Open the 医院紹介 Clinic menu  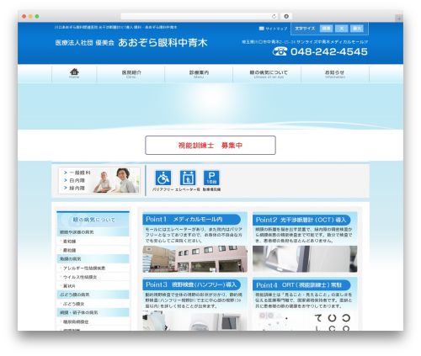[131, 74]
